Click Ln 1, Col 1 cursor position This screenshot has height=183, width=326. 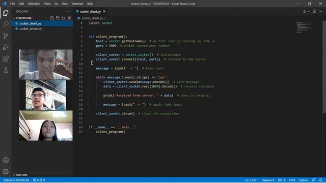click(x=252, y=180)
